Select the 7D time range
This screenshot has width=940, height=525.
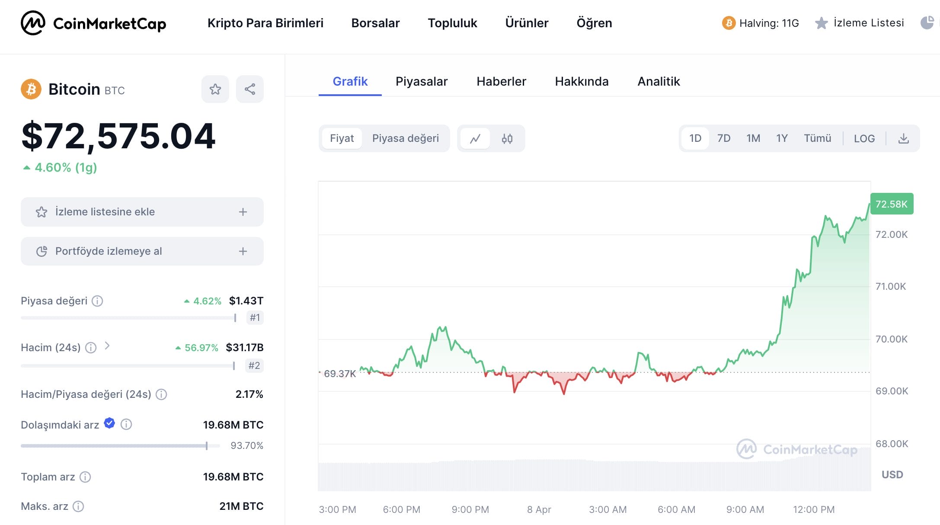point(723,138)
